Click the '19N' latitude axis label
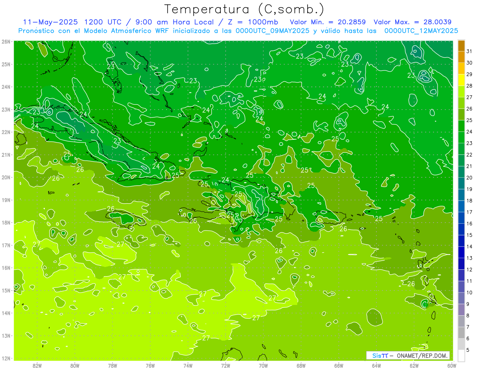This screenshot has height=371, width=480. (x=6, y=200)
